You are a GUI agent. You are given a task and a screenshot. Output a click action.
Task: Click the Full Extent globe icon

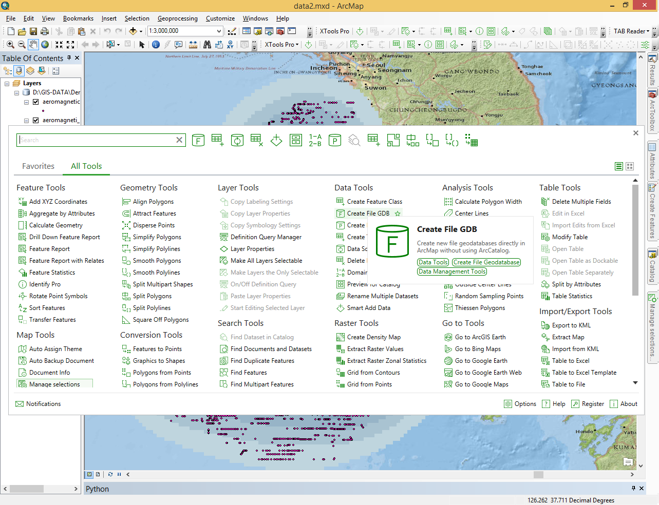(45, 45)
